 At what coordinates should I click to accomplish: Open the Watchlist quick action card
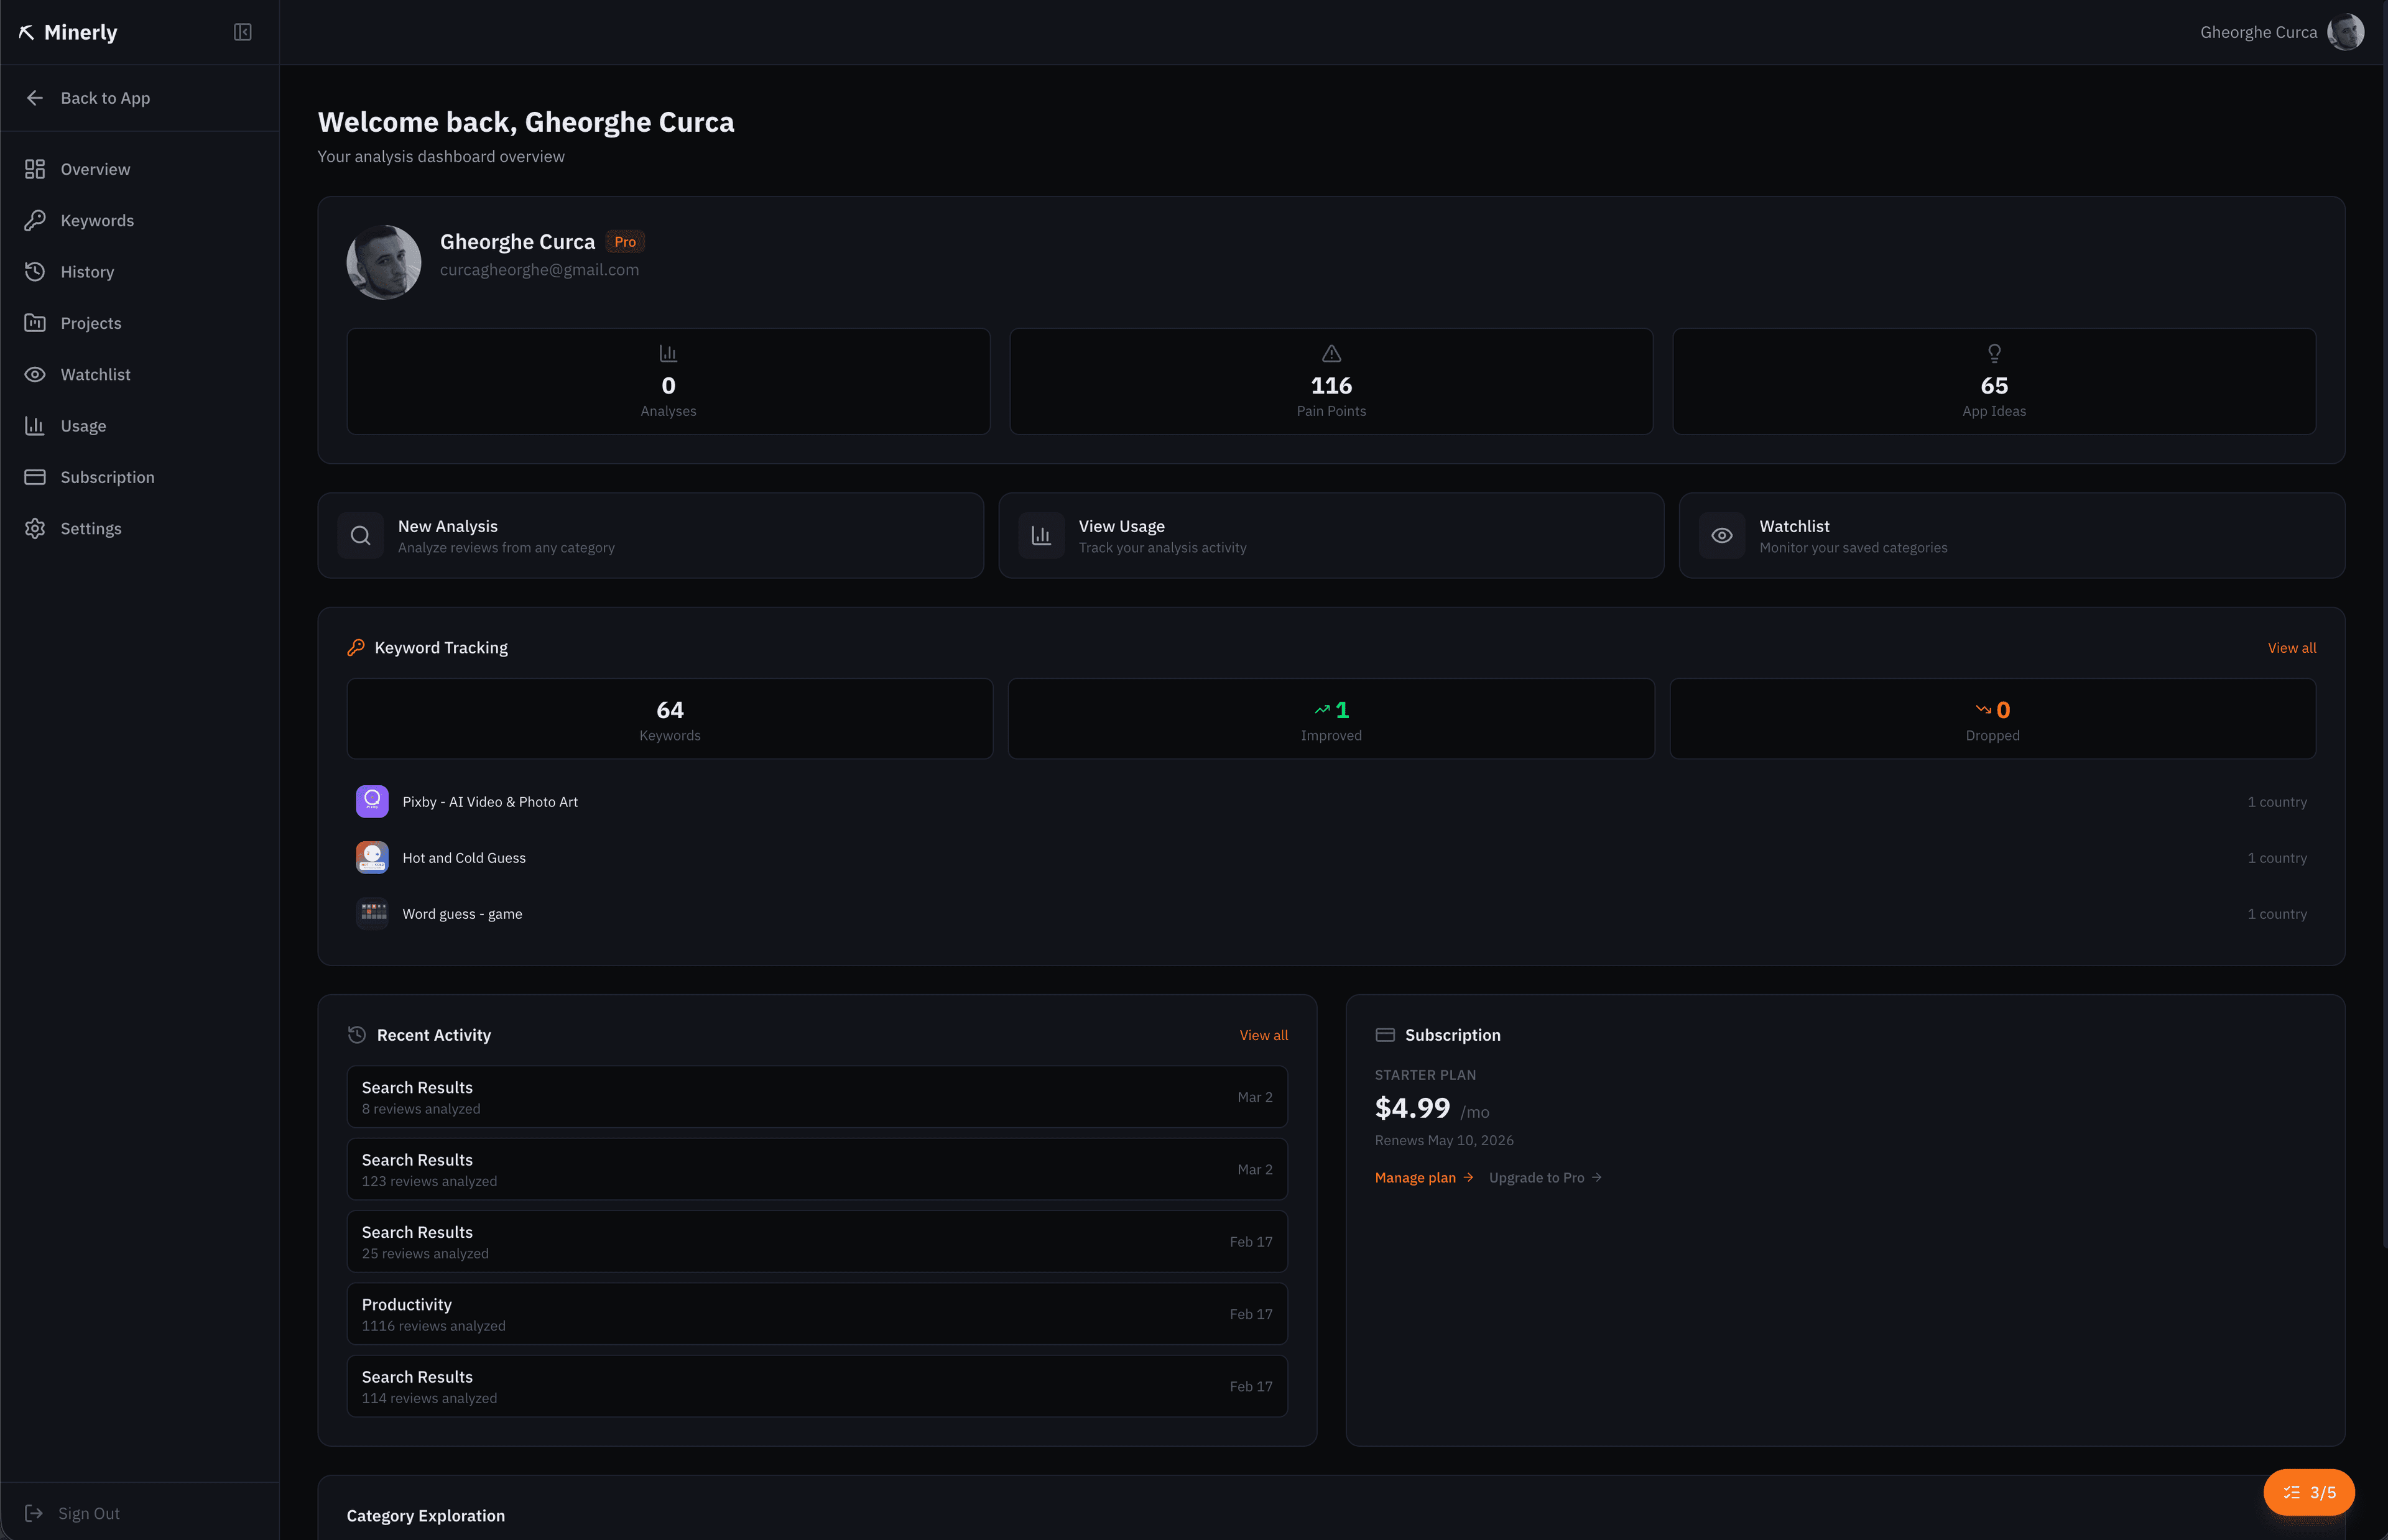click(2012, 535)
